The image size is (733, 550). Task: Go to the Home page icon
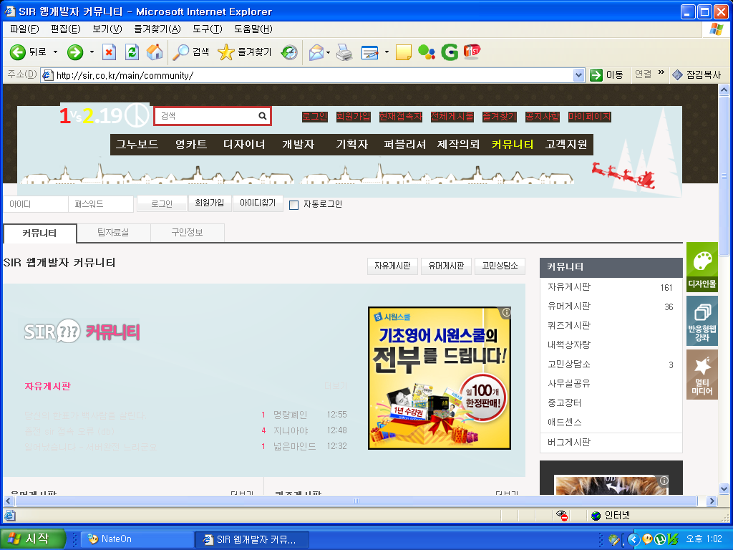click(x=154, y=52)
